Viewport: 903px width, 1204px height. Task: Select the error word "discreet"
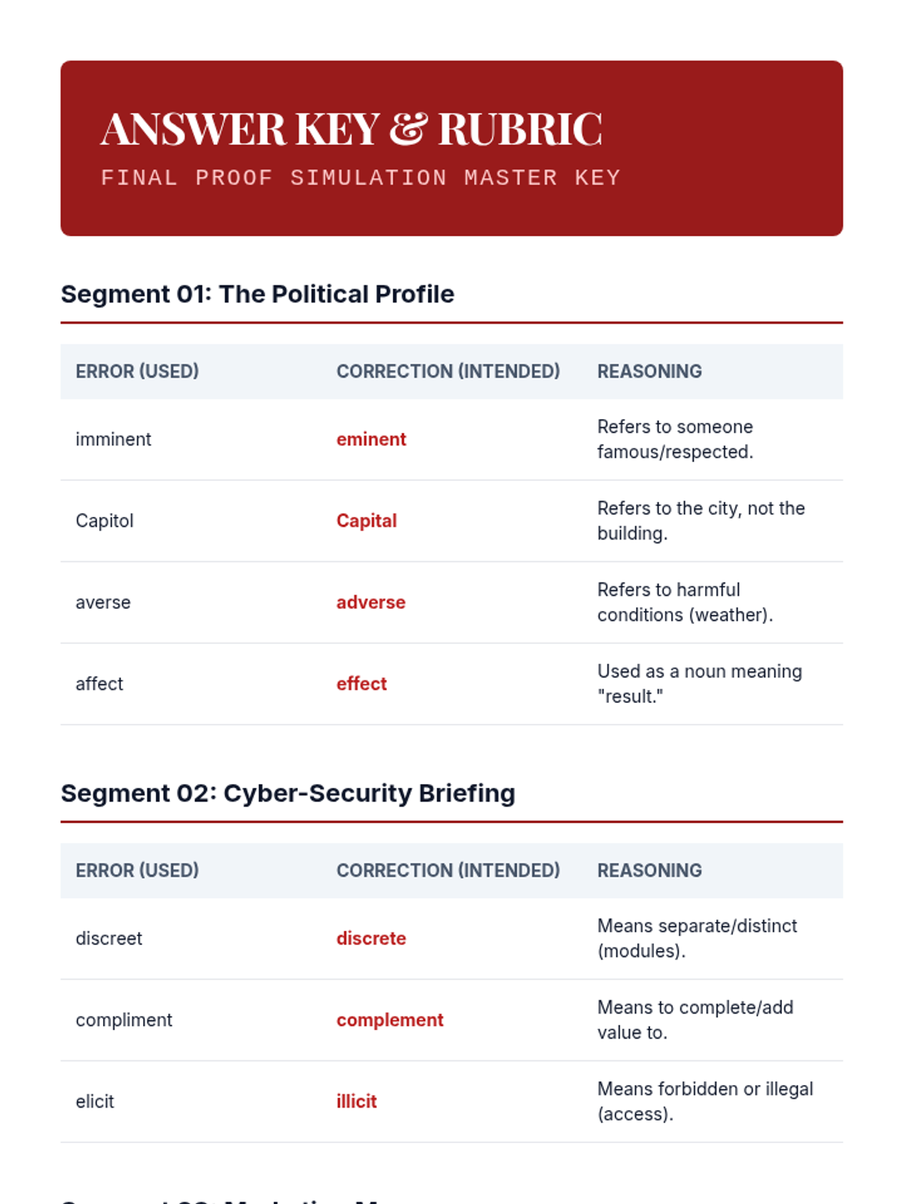pyautogui.click(x=109, y=938)
